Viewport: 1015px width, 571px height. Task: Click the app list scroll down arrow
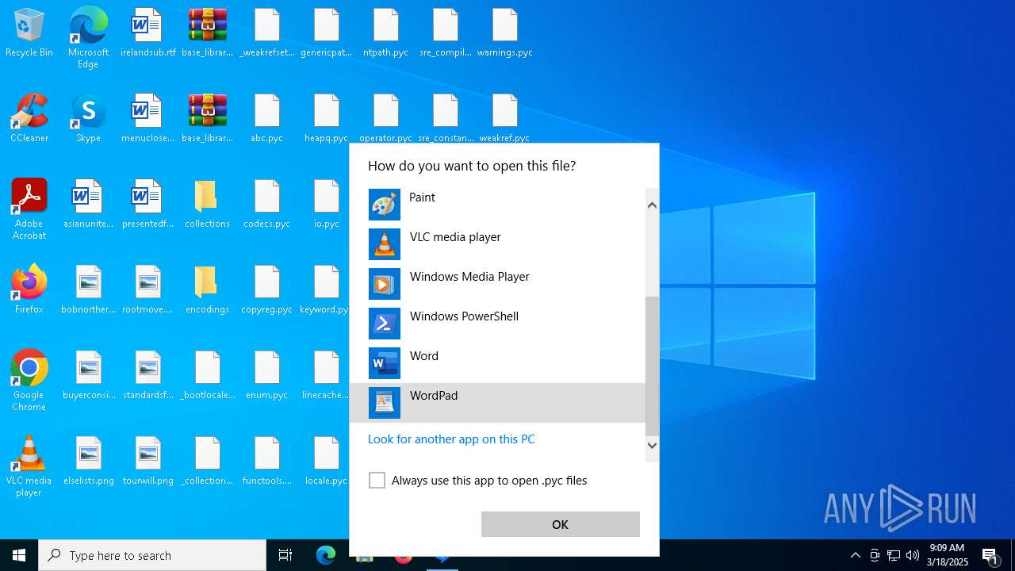(653, 445)
